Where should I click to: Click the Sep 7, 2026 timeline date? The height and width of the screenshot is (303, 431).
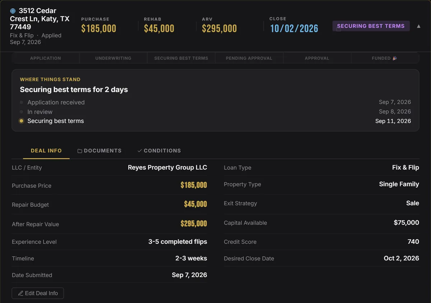tap(395, 102)
